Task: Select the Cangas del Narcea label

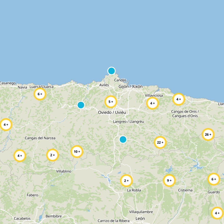Action: [40, 138]
